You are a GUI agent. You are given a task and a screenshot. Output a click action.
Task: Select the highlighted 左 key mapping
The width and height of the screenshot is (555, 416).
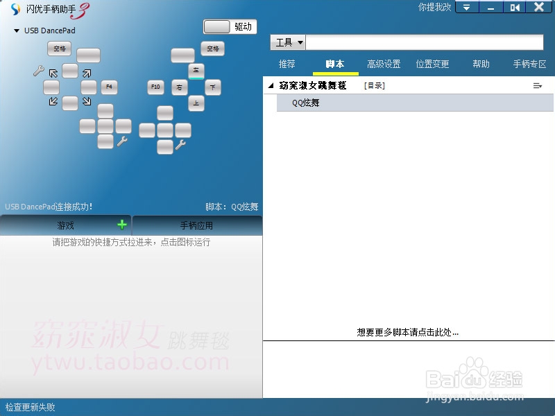(x=196, y=70)
